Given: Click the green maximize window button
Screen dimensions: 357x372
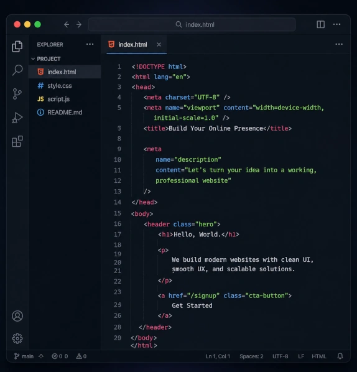Looking at the screenshot, I should [37, 24].
